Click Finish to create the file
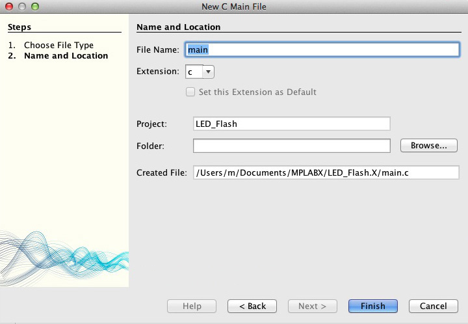Viewport: 468px width, 324px height. click(373, 306)
